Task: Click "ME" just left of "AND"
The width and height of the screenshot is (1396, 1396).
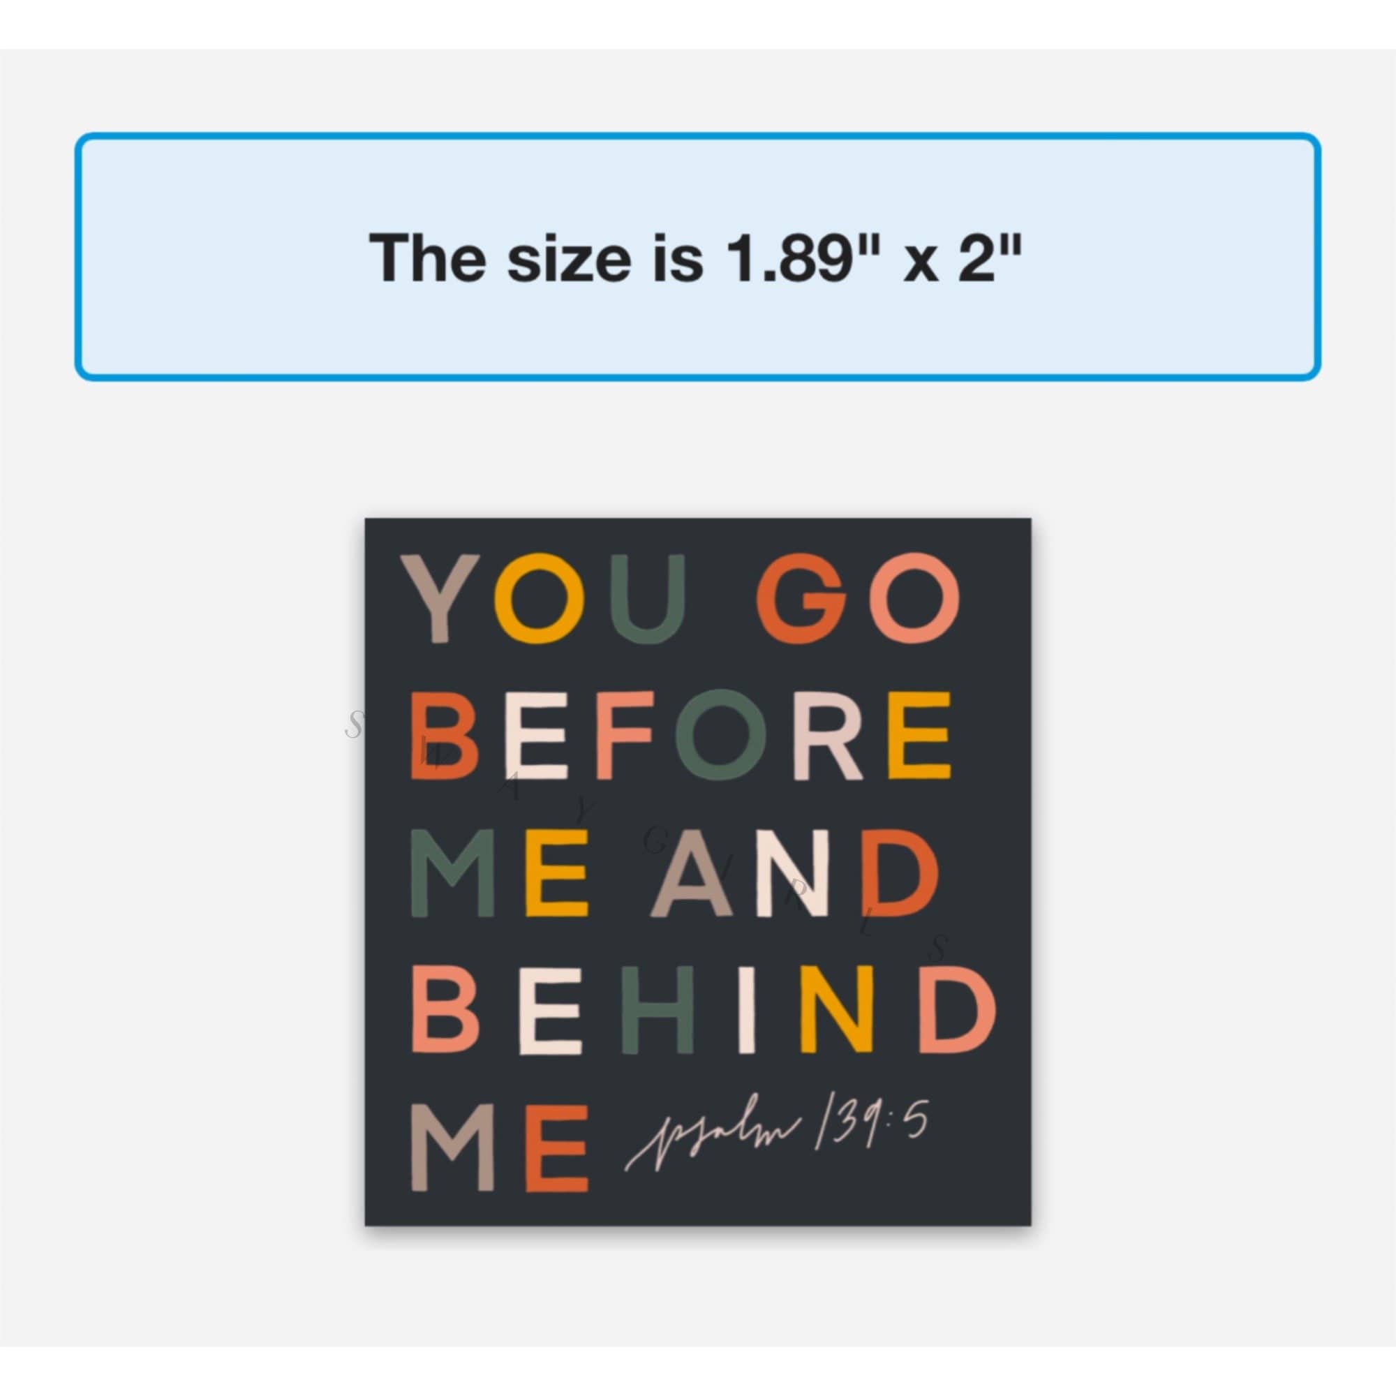Action: coord(500,874)
